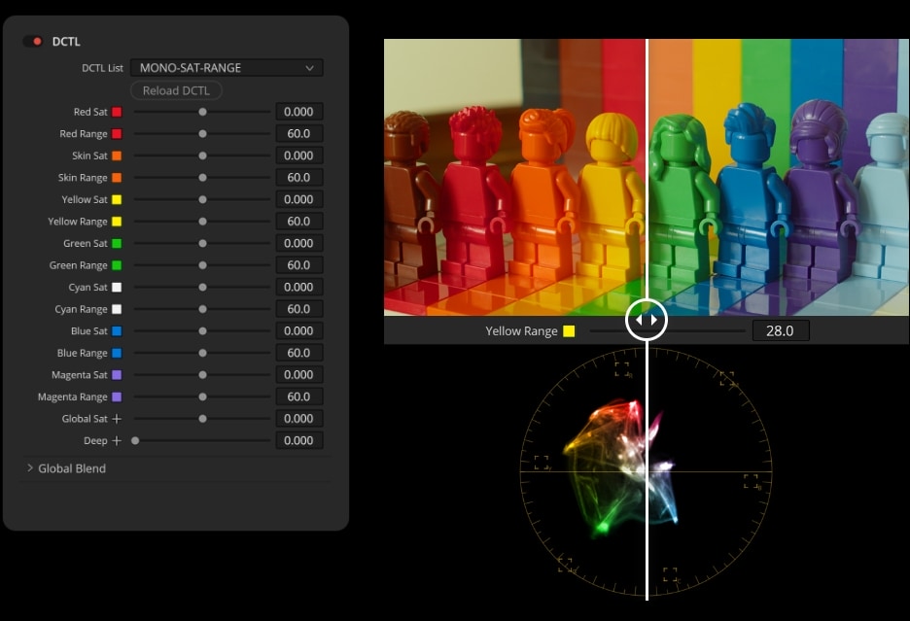Viewport: 910px width, 621px height.
Task: Click the green swatch beside Green Sat
Action: (x=117, y=243)
